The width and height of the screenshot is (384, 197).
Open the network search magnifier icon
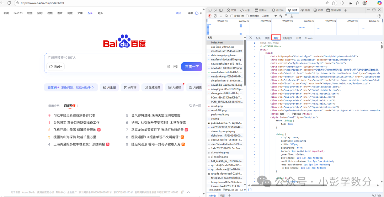(x=226, y=16)
